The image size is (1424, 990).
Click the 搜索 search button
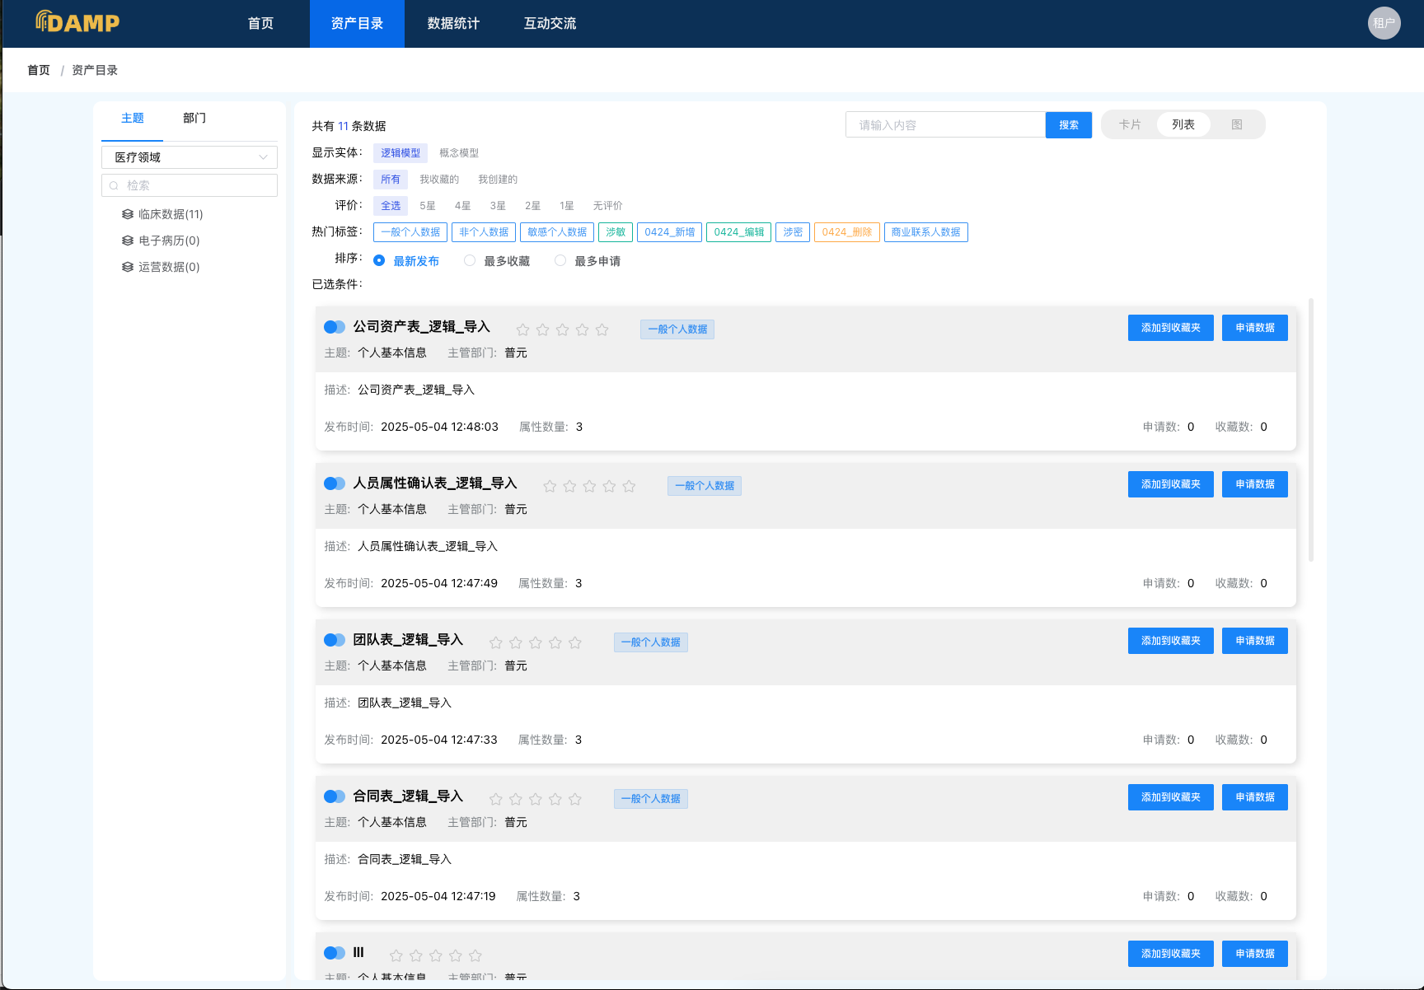[1068, 124]
